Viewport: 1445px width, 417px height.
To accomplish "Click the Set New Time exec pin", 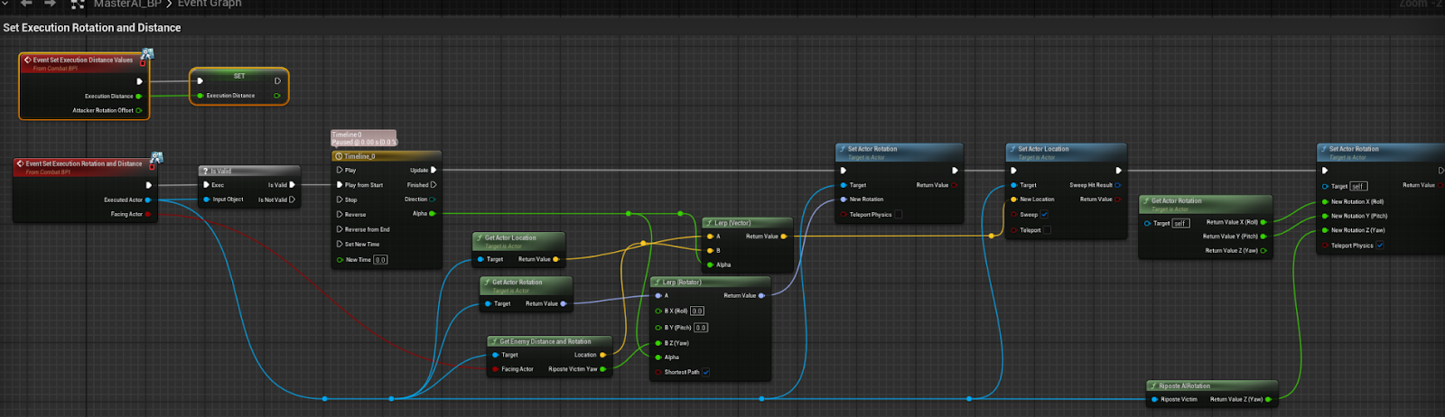I will pyautogui.click(x=340, y=244).
